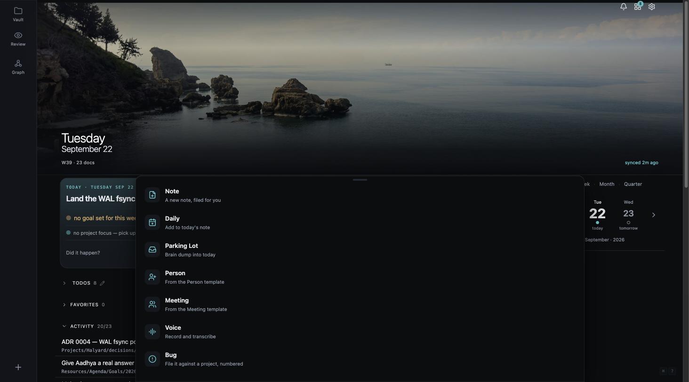Viewport: 689px width, 382px height.
Task: Click the Voice waveform icon
Action: (152, 332)
